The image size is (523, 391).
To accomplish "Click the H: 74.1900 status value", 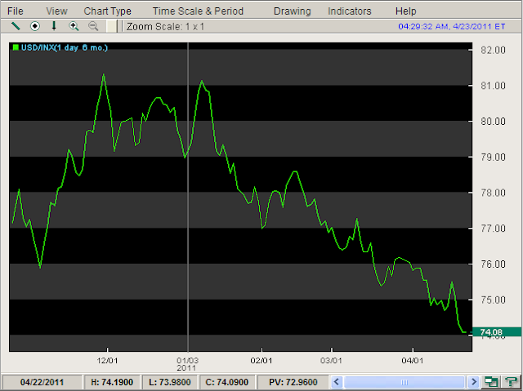I will pos(112,382).
